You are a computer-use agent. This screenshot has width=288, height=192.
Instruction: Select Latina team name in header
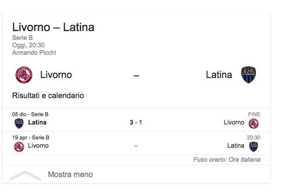[219, 75]
